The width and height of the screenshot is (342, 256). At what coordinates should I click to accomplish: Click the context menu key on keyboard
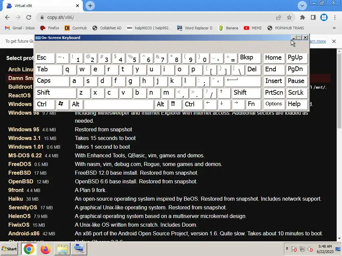[x=175, y=105]
